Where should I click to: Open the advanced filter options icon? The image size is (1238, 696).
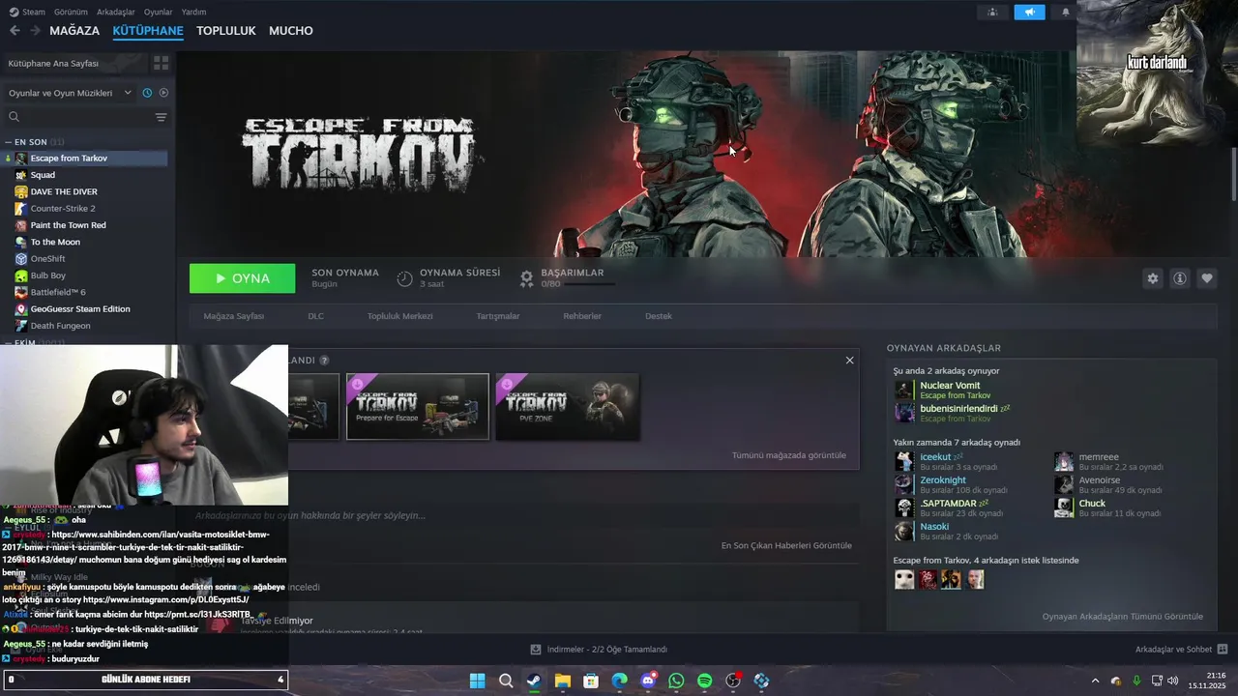161,117
